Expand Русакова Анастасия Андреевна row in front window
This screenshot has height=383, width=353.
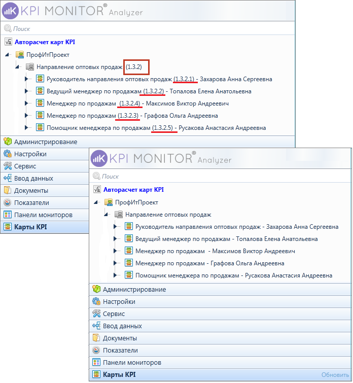(x=115, y=275)
